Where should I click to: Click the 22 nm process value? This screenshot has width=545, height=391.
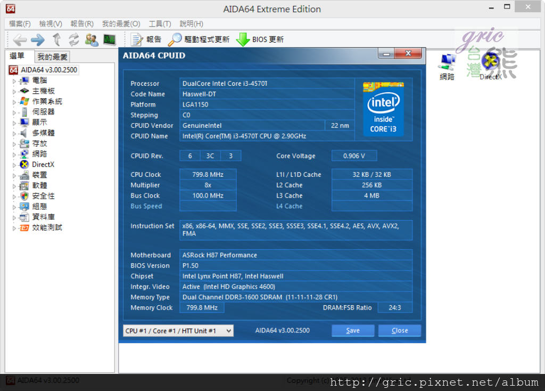point(340,126)
